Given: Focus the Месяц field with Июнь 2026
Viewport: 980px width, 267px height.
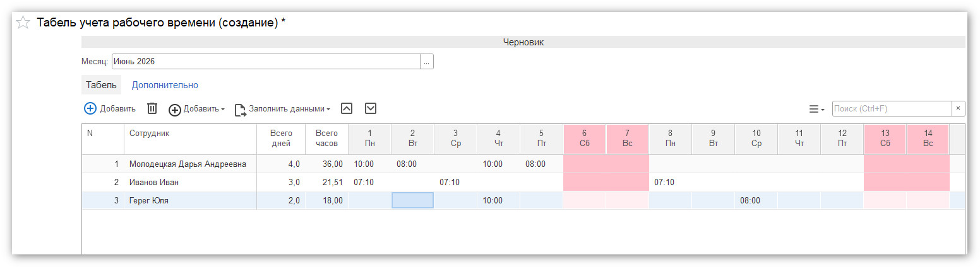Looking at the screenshot, I should [266, 62].
